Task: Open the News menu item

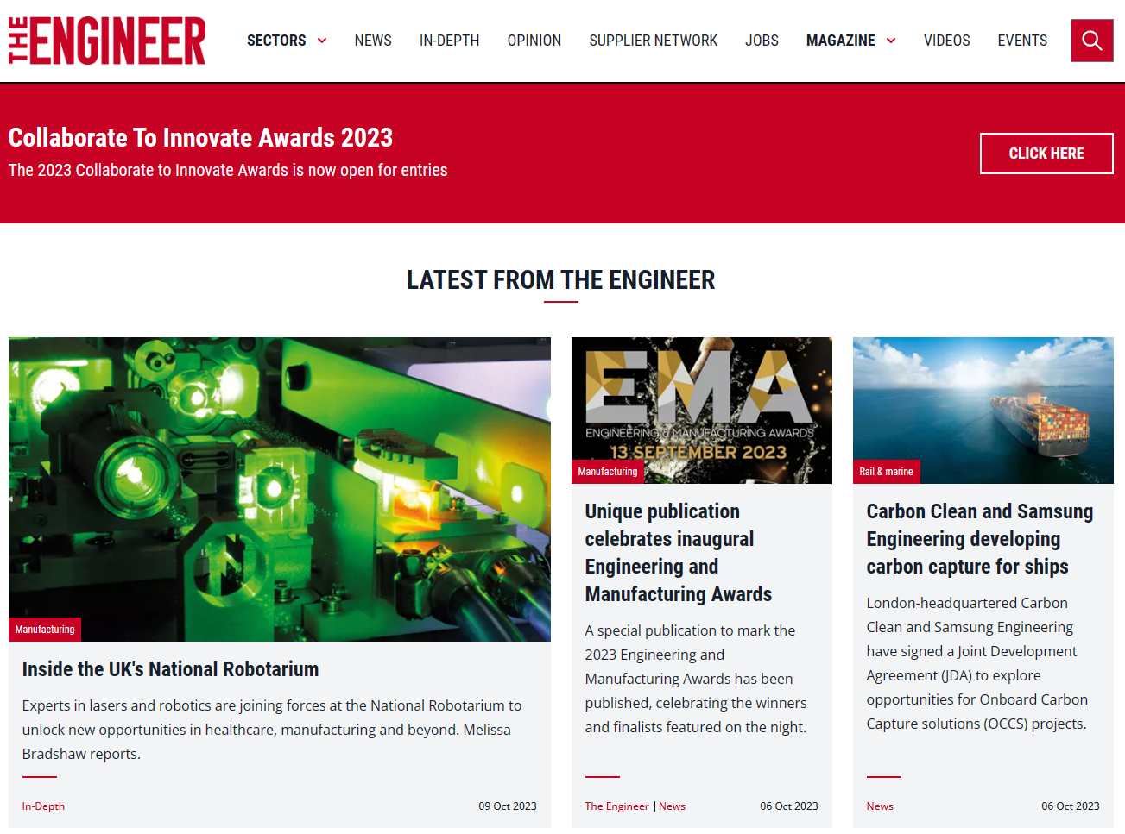Action: coord(373,41)
